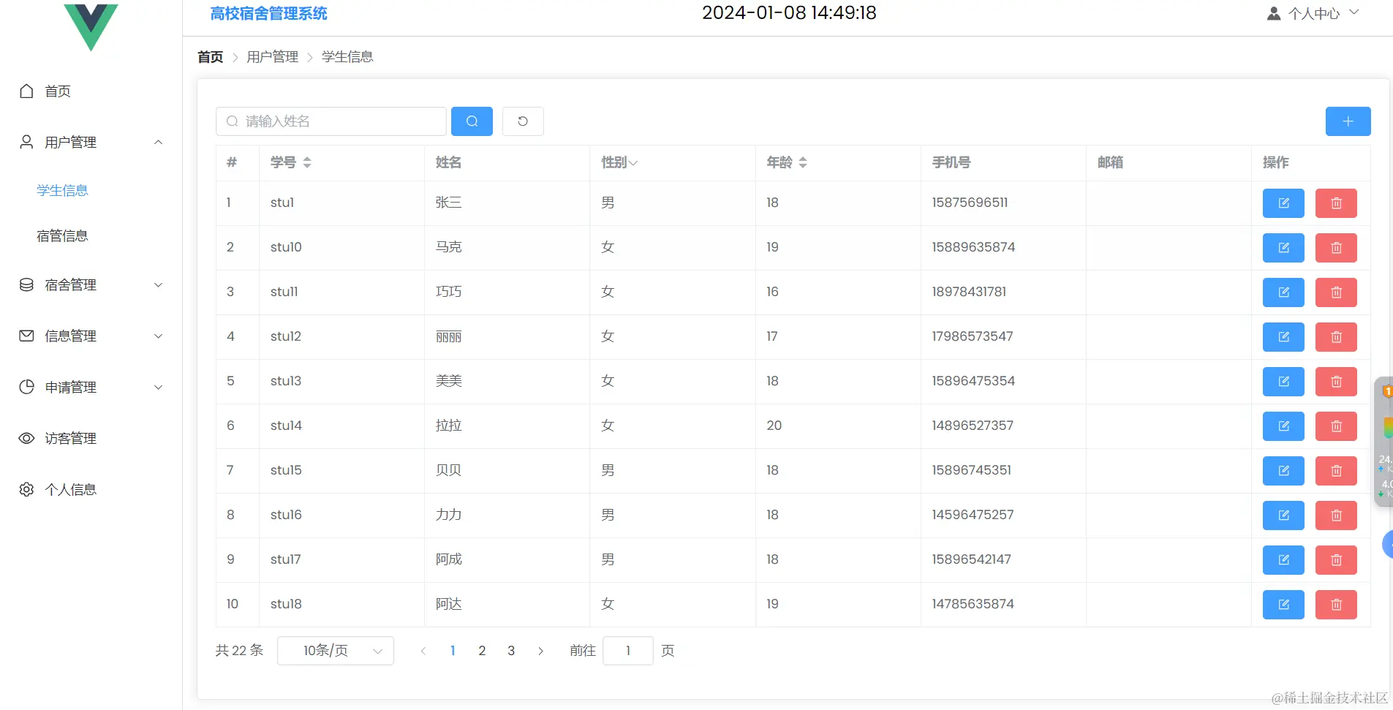Edit the row for 张三

(1283, 203)
